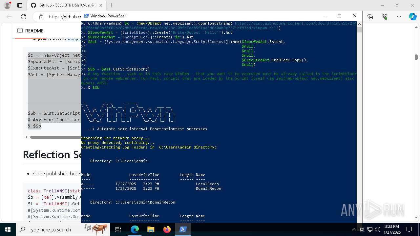Open Edge Collections icon
The image size is (420, 236).
pos(370,17)
